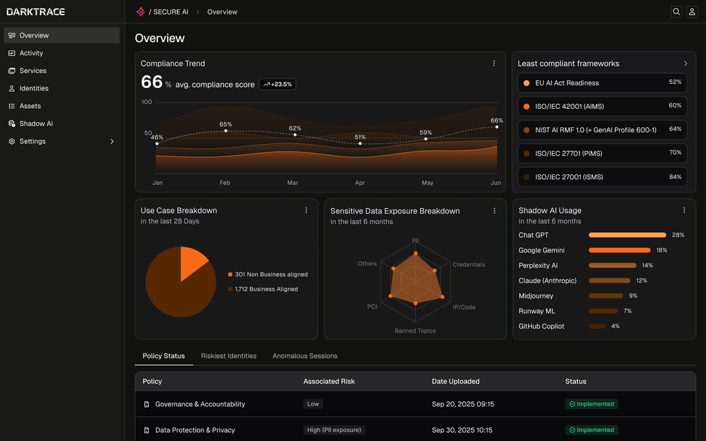
Task: Click Governance row Implemented status badge
Action: [591, 404]
